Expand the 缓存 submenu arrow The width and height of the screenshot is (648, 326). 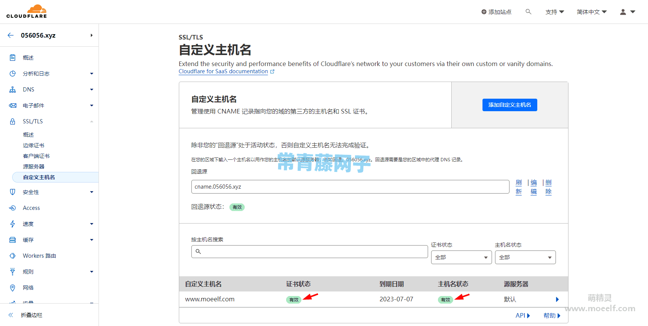point(92,240)
